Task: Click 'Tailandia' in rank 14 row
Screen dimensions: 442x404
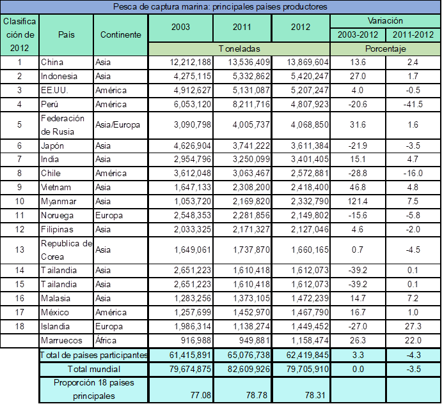Action: pyautogui.click(x=67, y=271)
